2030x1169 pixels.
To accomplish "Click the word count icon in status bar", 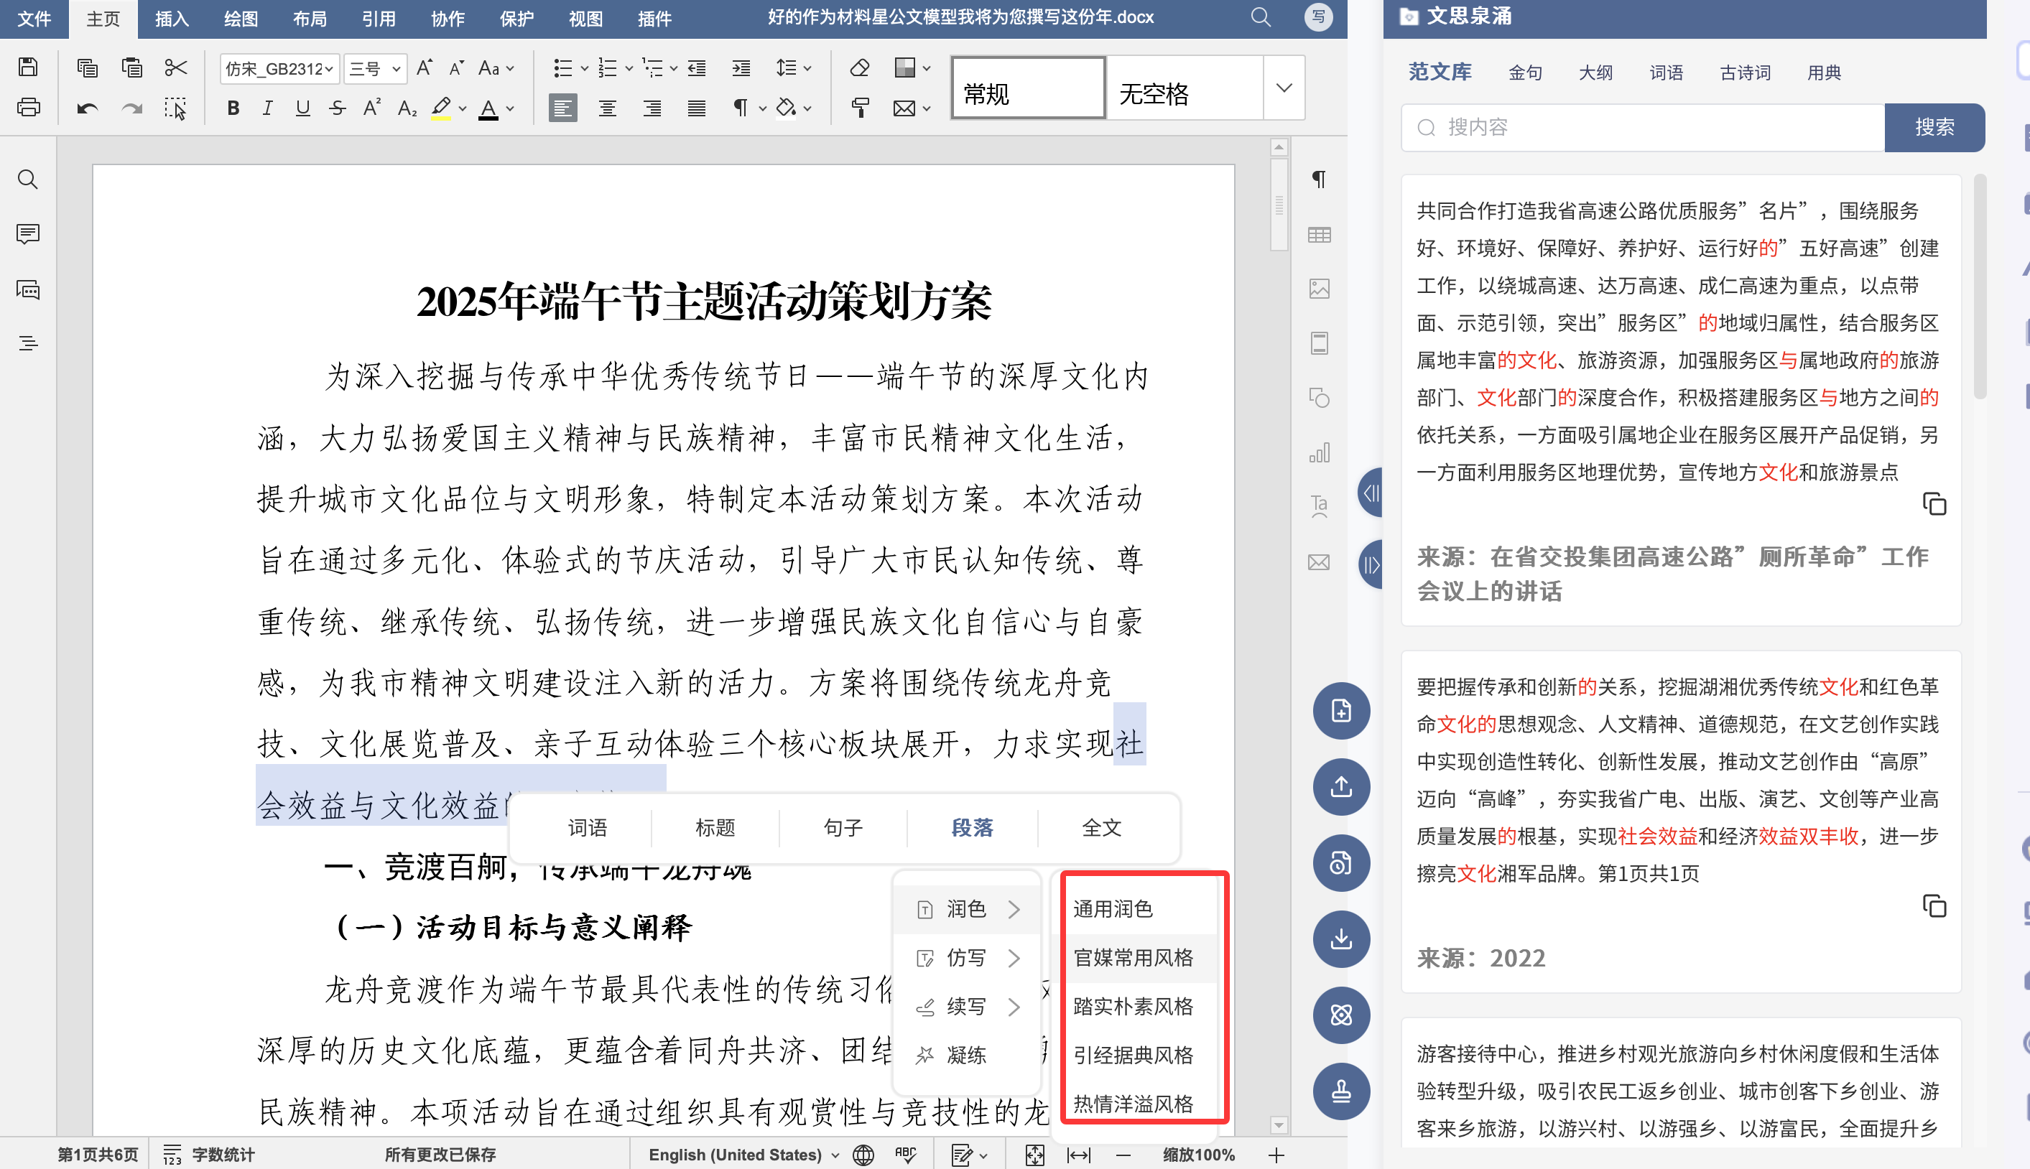I will coord(172,1155).
